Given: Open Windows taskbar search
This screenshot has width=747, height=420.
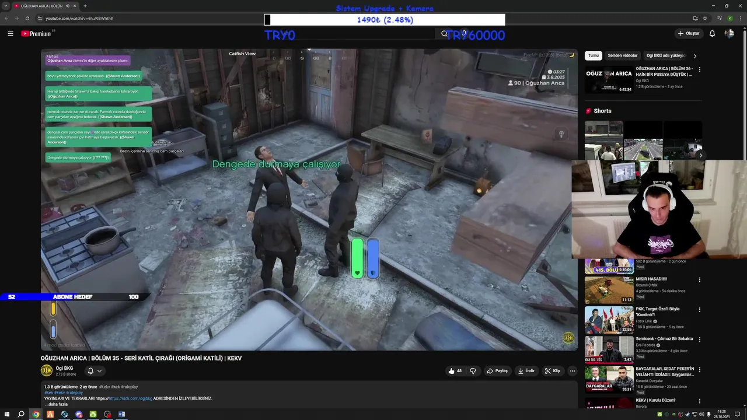Looking at the screenshot, I should click(21, 414).
